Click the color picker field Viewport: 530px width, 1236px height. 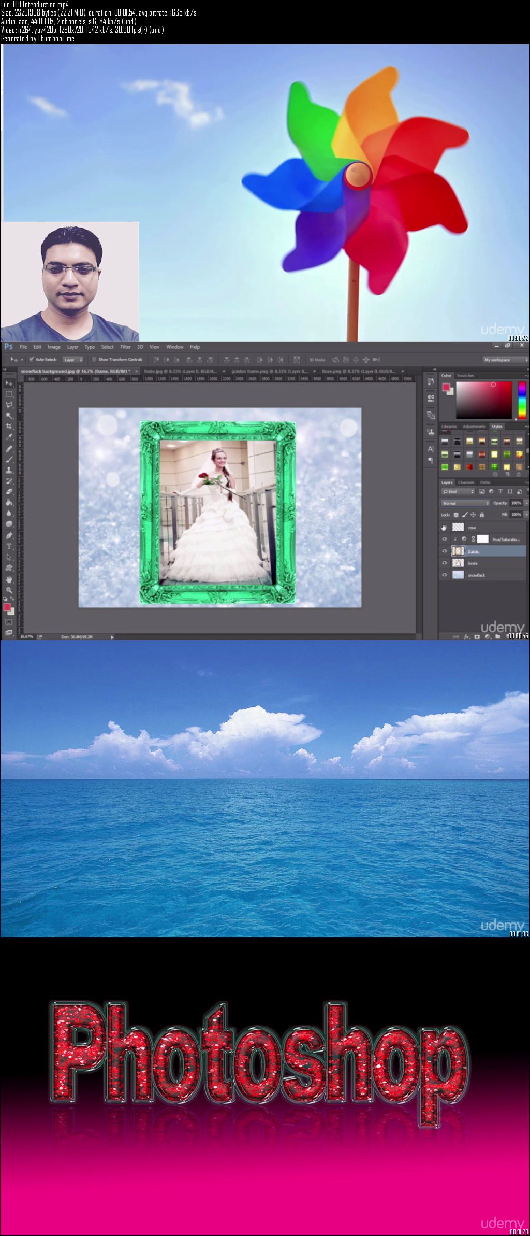click(484, 400)
